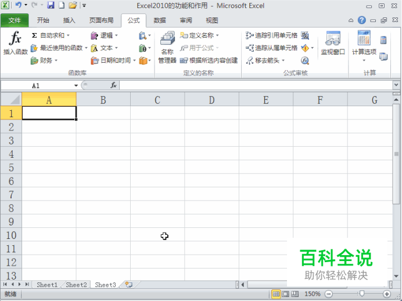Switch to Normal view in status bar
This screenshot has width=402, height=301.
[276, 294]
